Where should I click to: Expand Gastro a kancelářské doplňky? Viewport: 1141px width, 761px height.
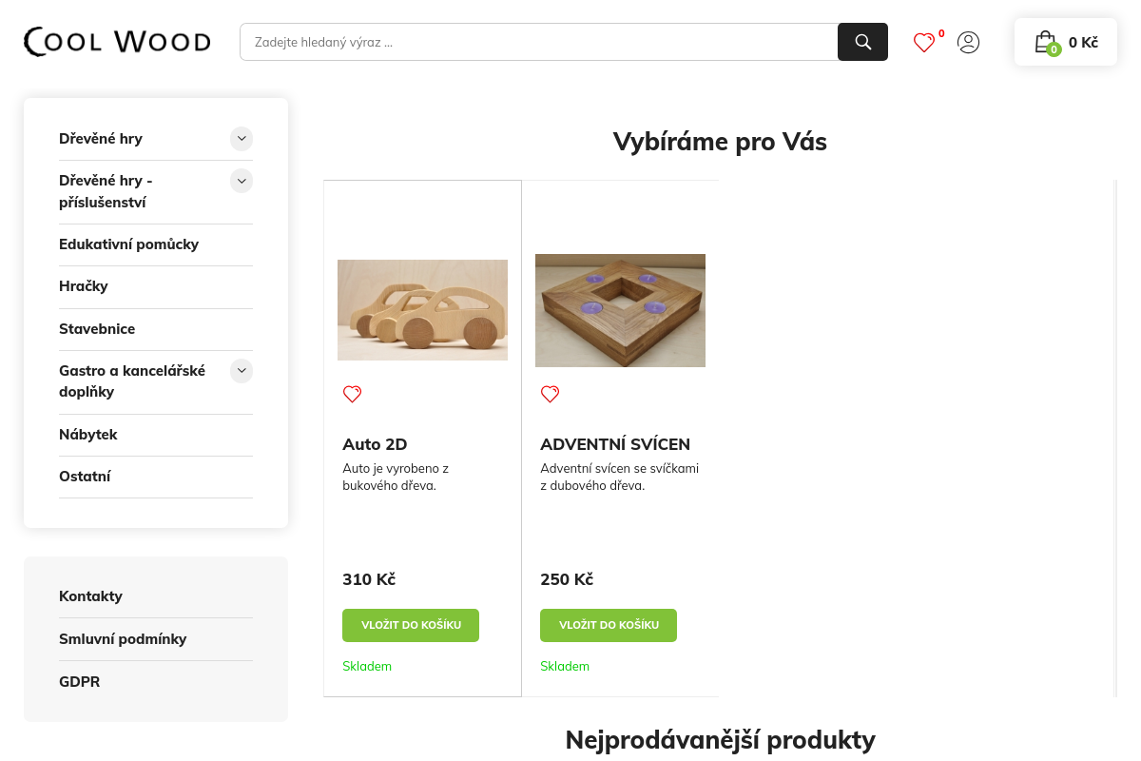[242, 371]
